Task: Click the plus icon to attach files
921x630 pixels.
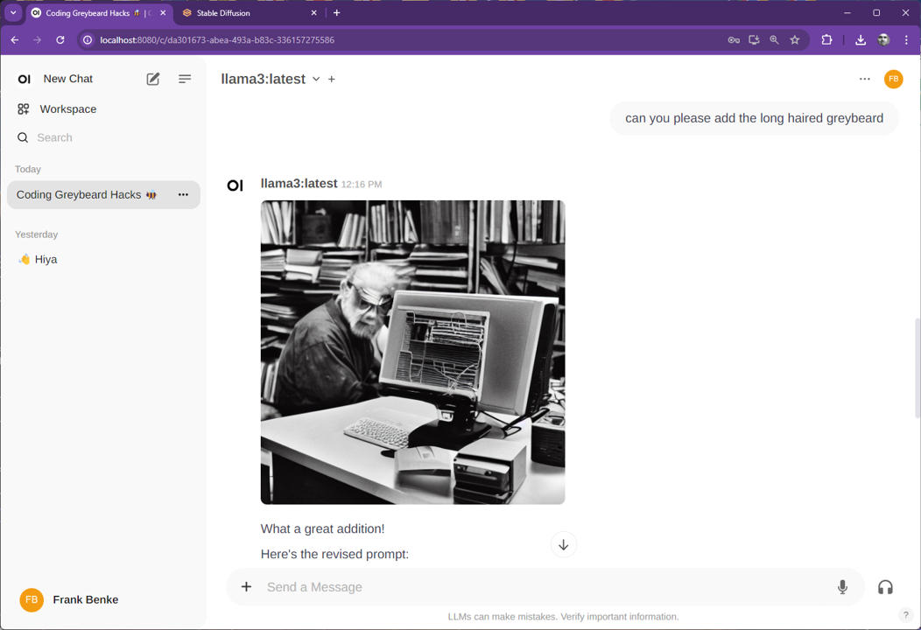Action: tap(246, 587)
